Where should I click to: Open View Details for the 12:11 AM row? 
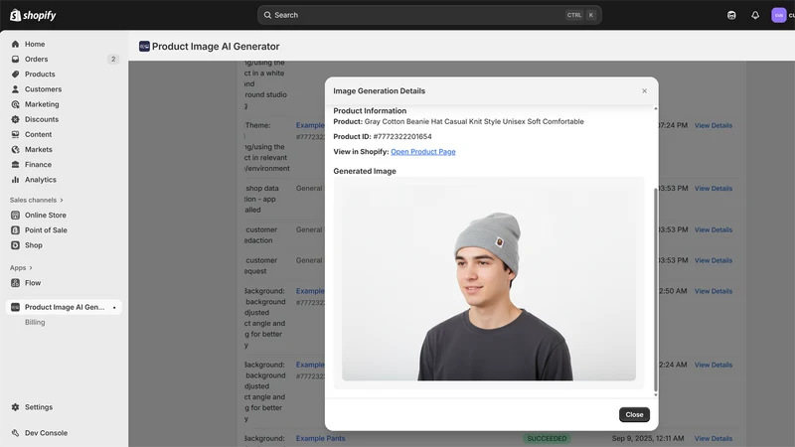coord(713,438)
